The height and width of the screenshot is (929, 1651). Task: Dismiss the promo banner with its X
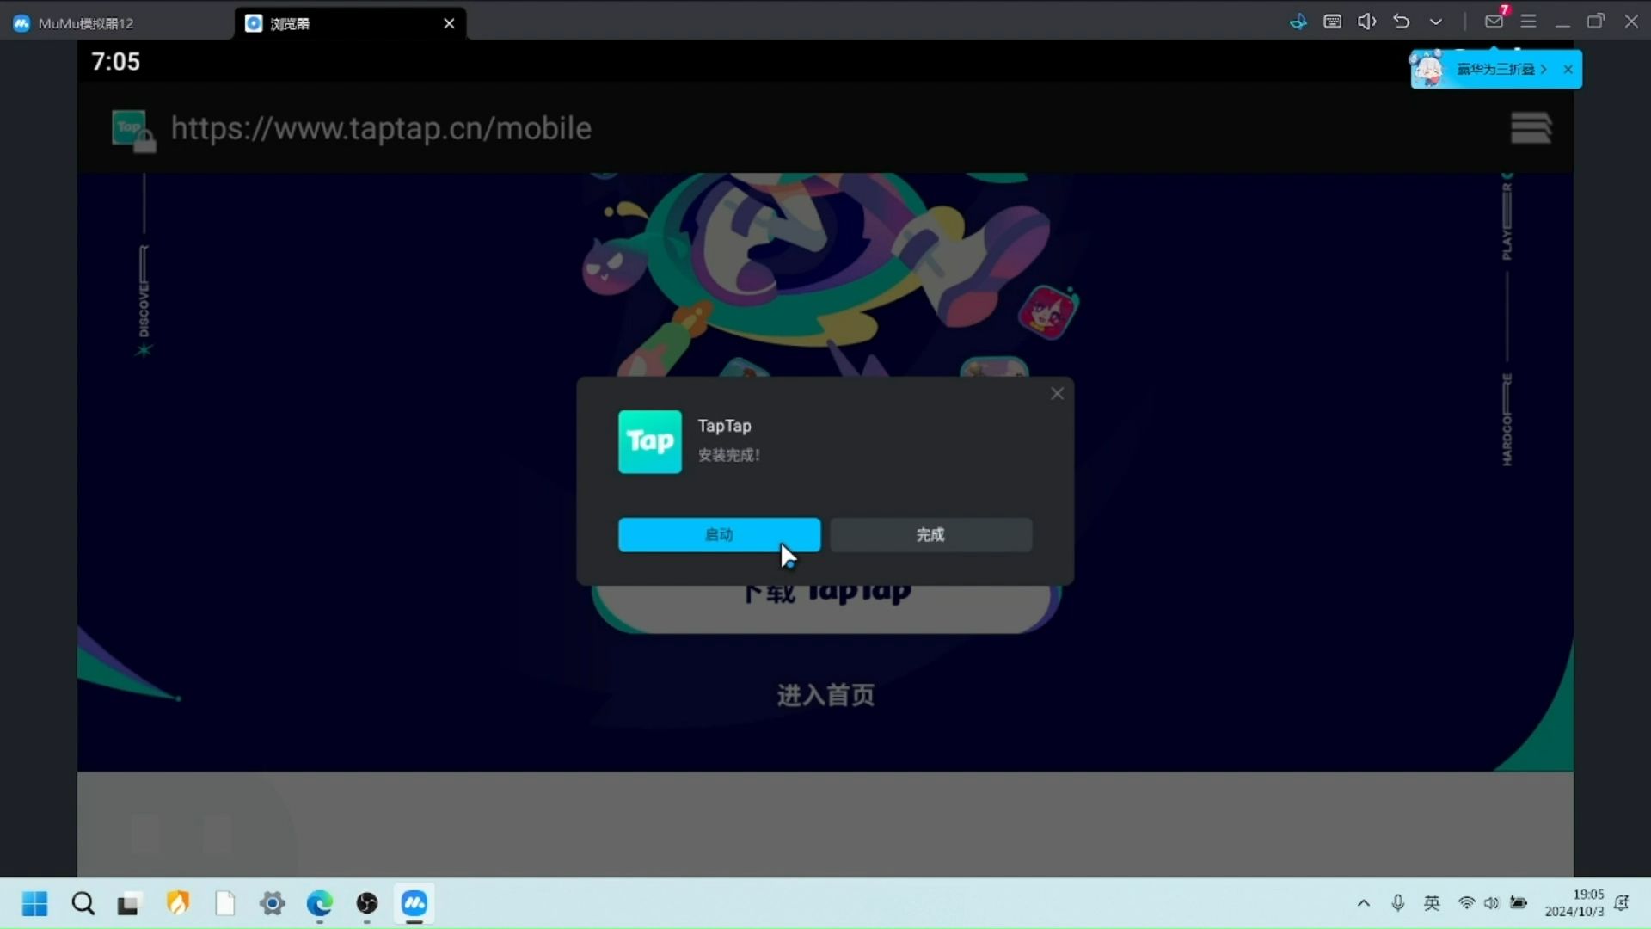tap(1568, 69)
